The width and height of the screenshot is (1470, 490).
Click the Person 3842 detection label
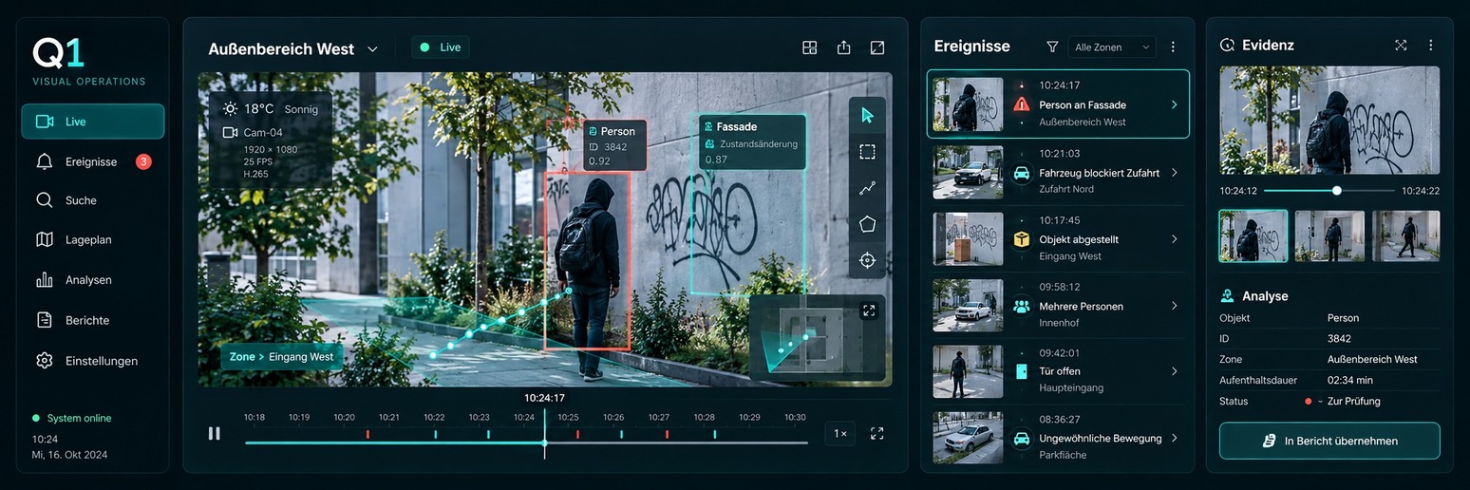615,145
